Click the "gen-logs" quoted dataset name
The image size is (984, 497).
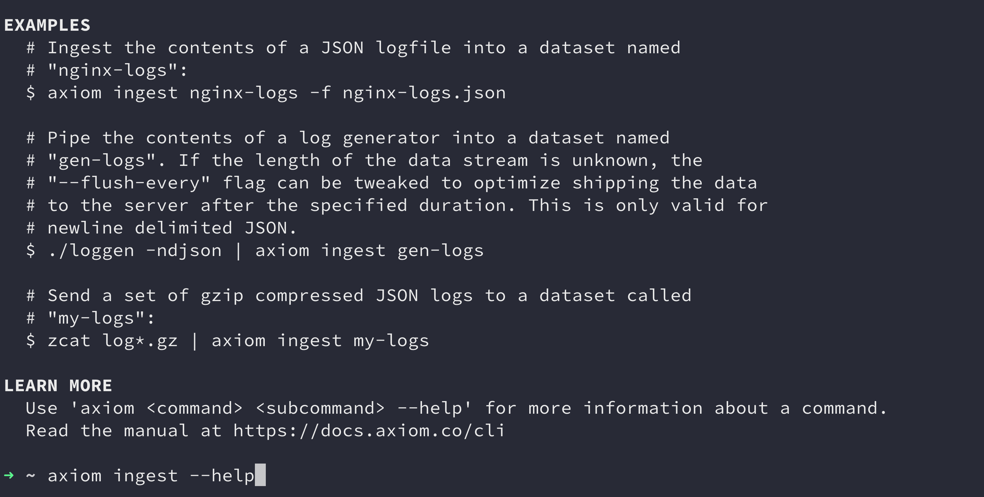tap(102, 160)
